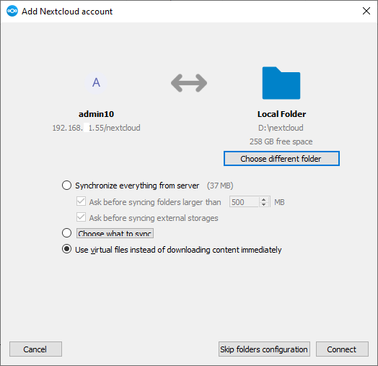The width and height of the screenshot is (378, 366).
Task: Select Use virtual files radio option
Action: [x=67, y=249]
